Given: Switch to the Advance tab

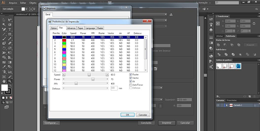Looking at the screenshot, I should pyautogui.click(x=71, y=28).
